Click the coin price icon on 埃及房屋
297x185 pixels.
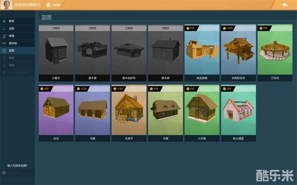pyautogui.click(x=188, y=28)
